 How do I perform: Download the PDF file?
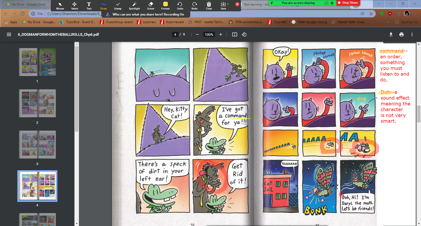(391, 34)
